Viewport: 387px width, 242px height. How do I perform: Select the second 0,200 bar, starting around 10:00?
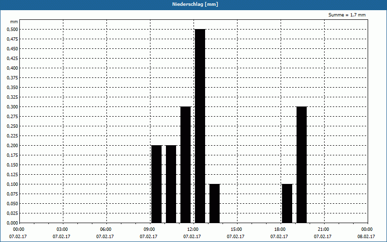click(x=171, y=184)
